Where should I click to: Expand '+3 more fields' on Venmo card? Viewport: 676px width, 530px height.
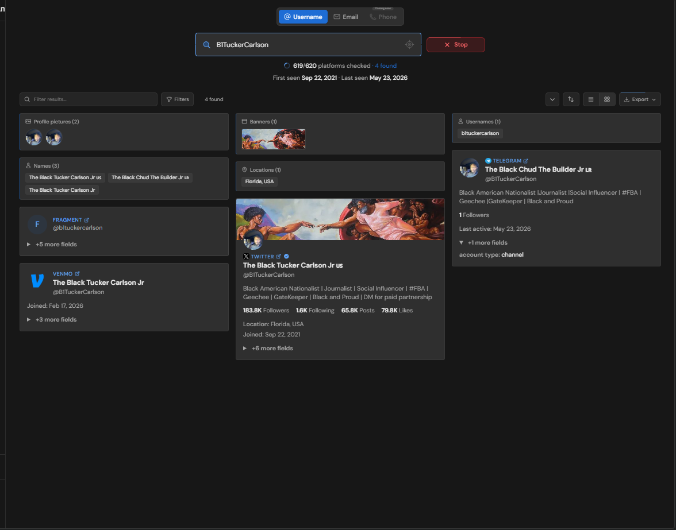52,320
